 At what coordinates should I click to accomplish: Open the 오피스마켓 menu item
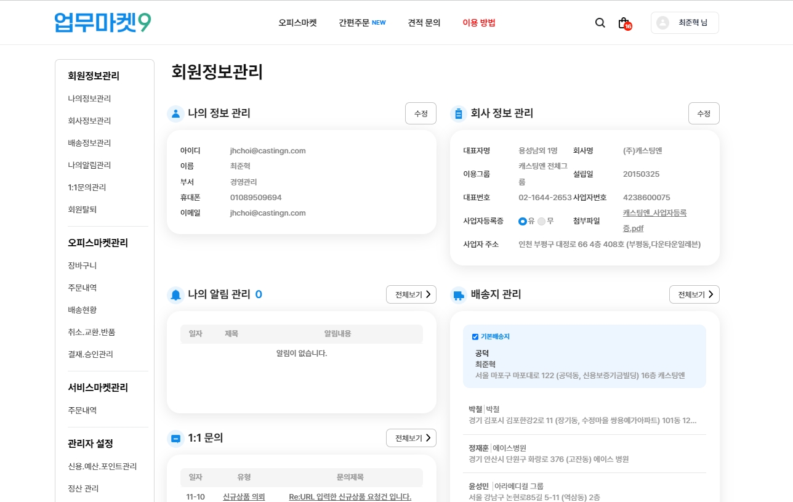(297, 23)
